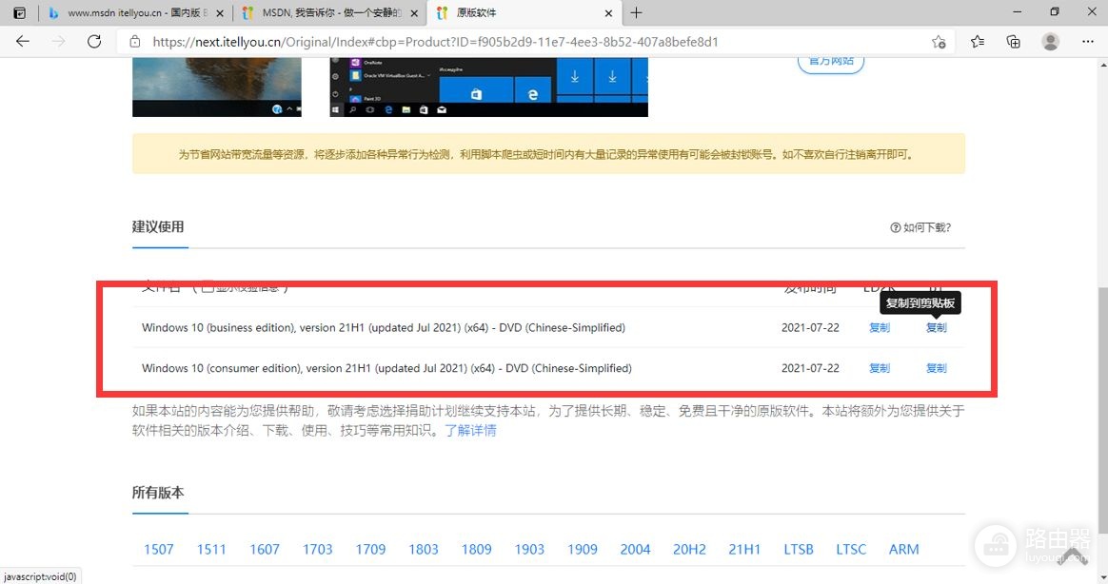1108x584 pixels.
Task: Open version 1511
Action: click(211, 550)
